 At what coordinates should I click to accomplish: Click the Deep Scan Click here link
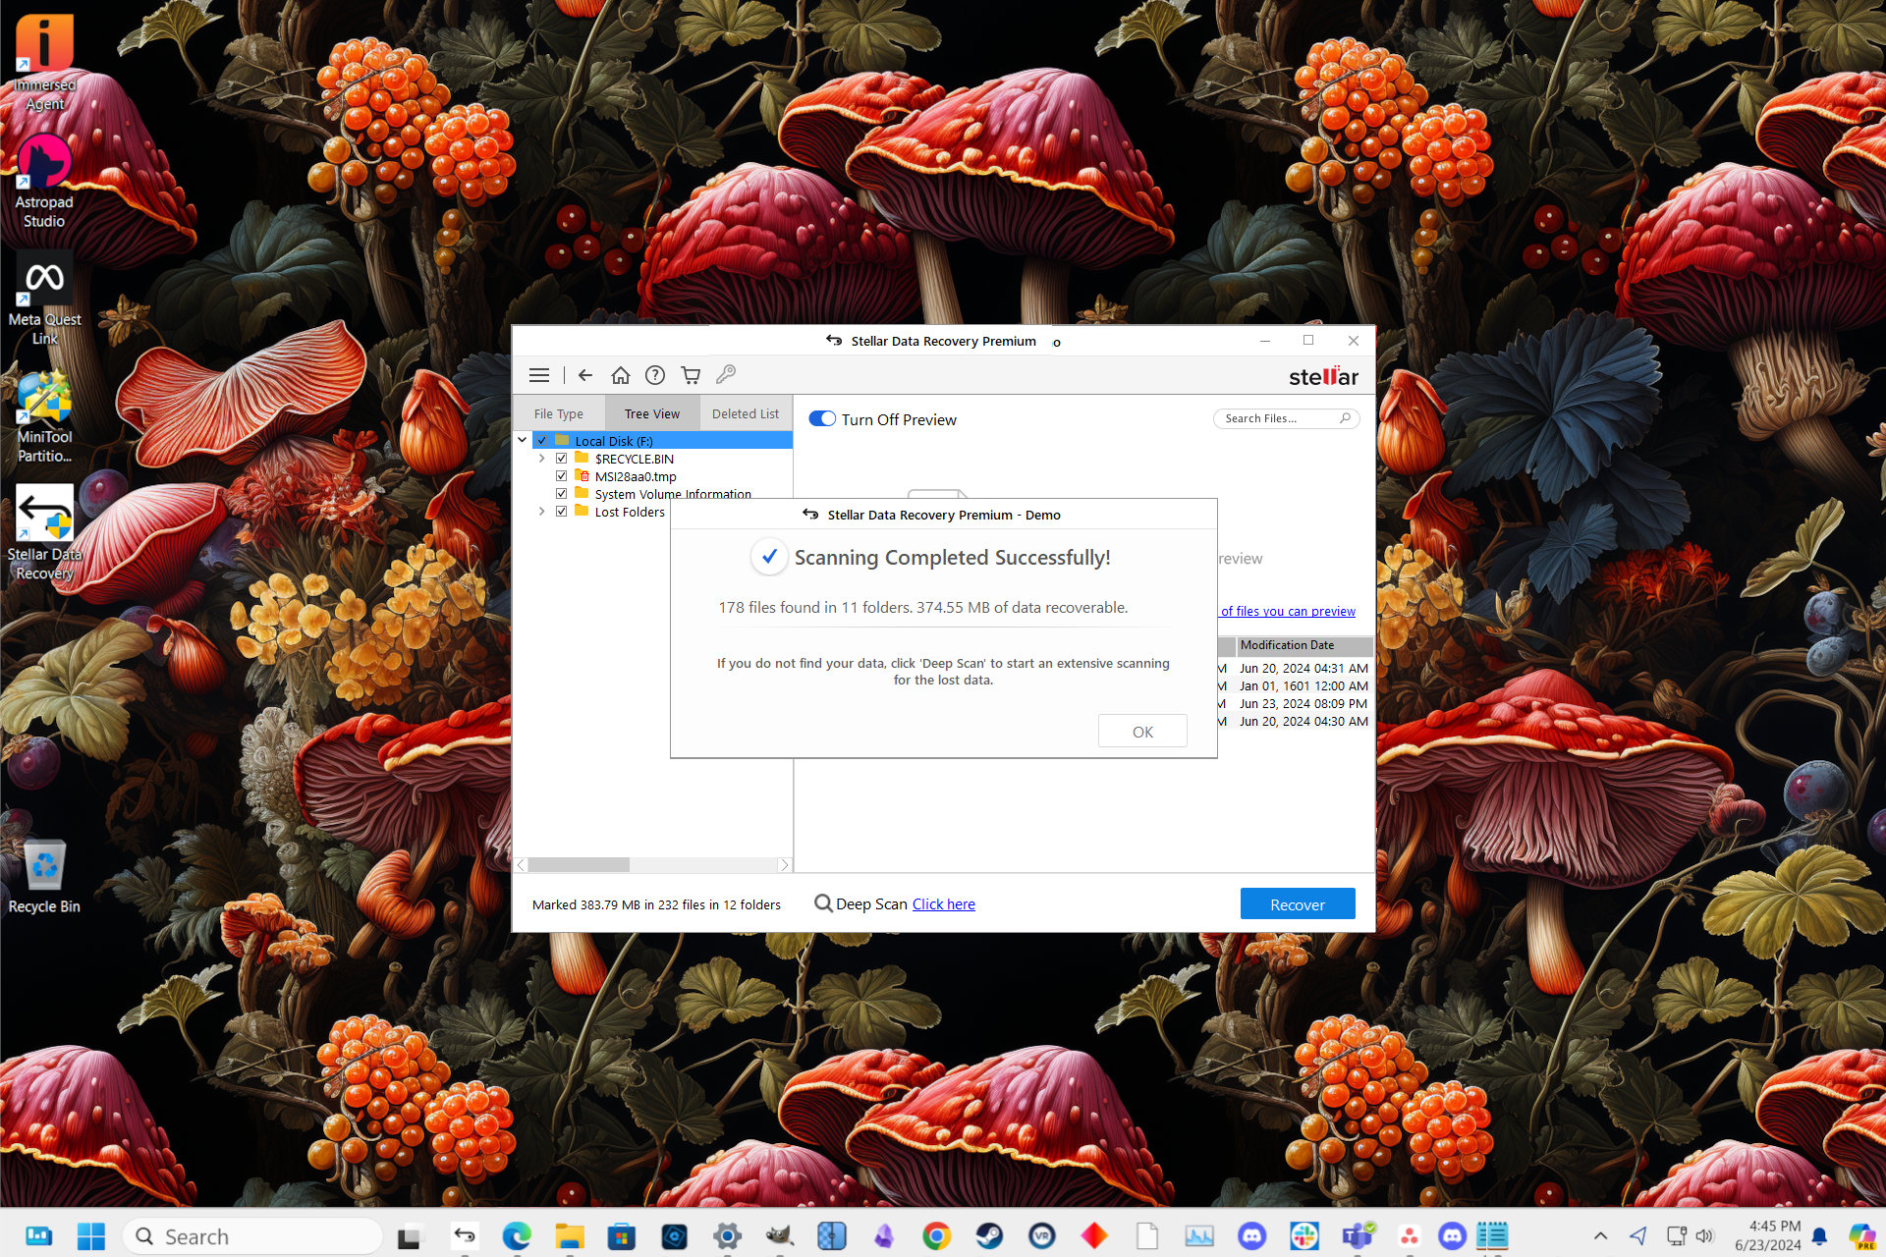[943, 903]
